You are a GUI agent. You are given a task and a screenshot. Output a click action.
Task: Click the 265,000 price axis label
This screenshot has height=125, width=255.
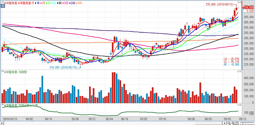click(x=249, y=17)
